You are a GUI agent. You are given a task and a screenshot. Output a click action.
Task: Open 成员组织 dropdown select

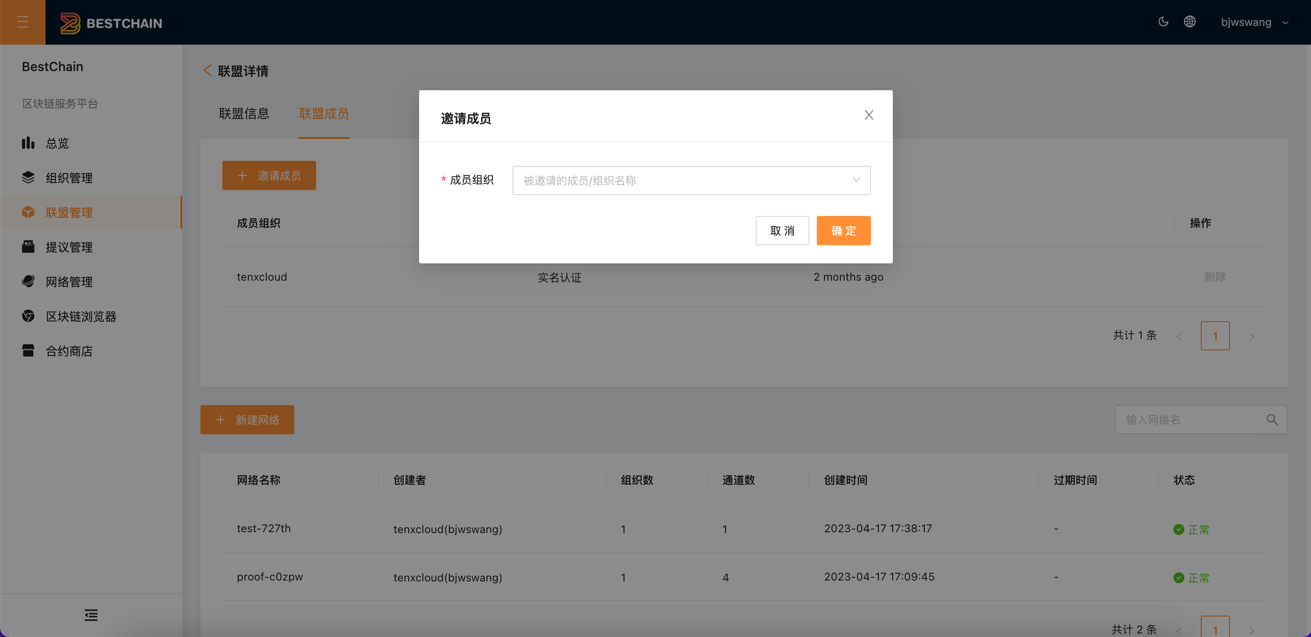tap(691, 180)
